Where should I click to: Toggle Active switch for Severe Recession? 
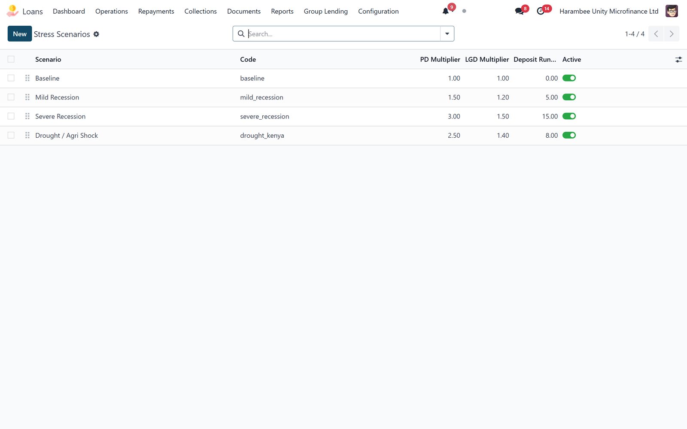(x=569, y=116)
